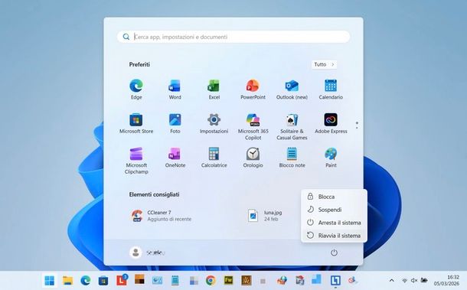The height and width of the screenshot is (290, 467).
Task: Click the Windows Start button on taskbar
Action: (x=50, y=280)
